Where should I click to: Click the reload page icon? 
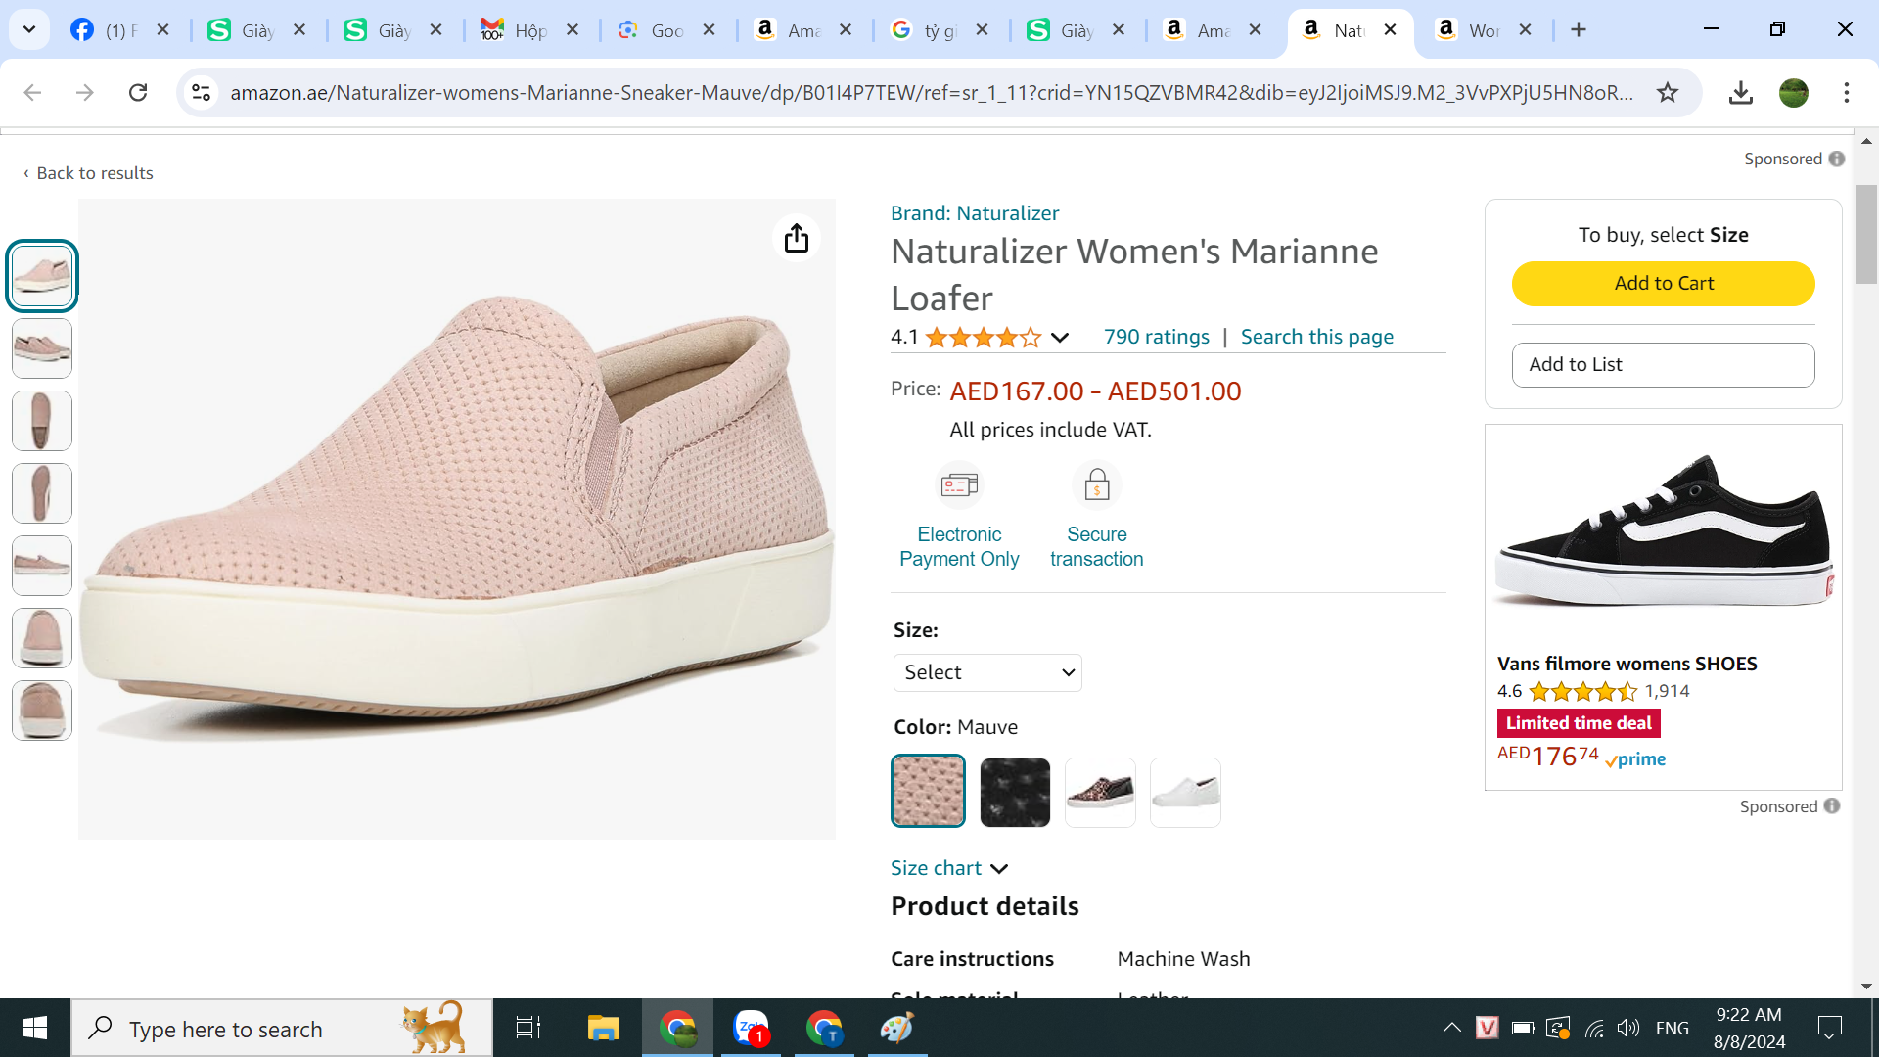pos(138,92)
